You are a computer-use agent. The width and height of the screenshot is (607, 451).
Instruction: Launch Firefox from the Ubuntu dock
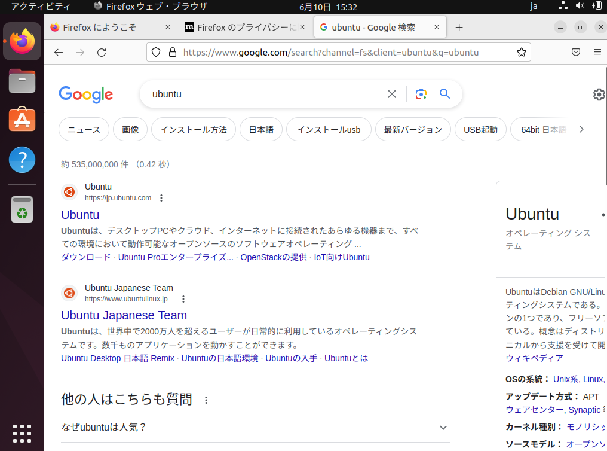[x=22, y=41]
